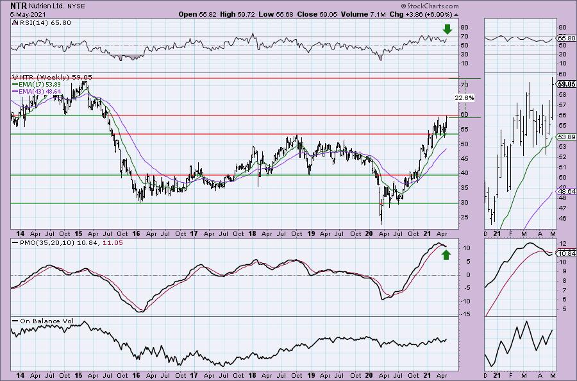Image resolution: width=577 pixels, height=381 pixels.
Task: Click year 17 on the bottom On Balance Vol axis
Action: [x=194, y=376]
